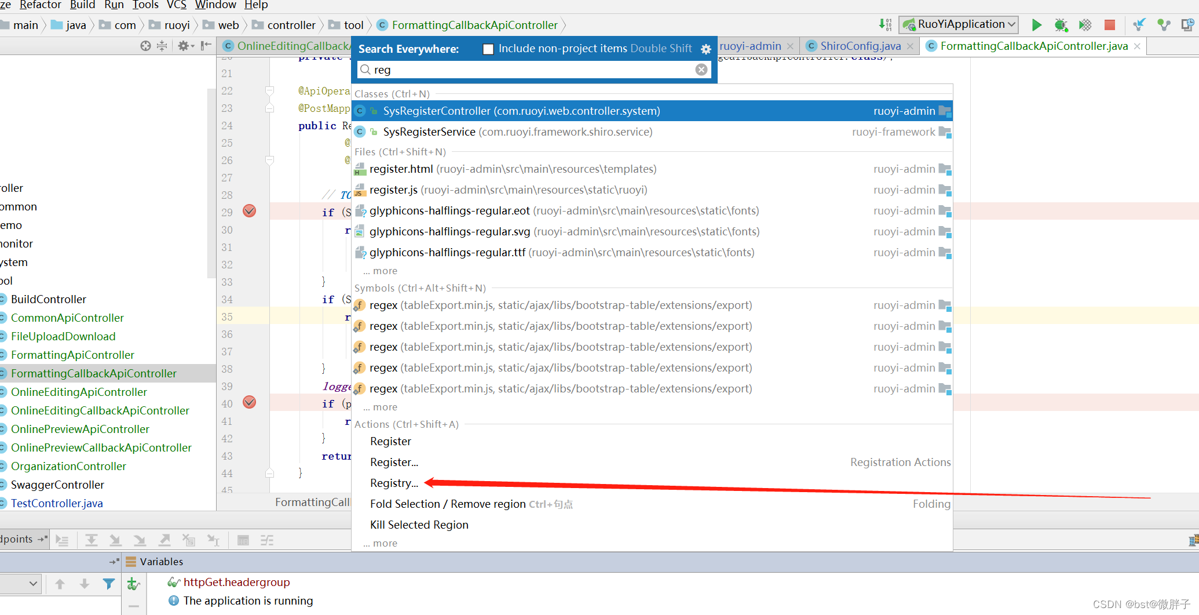
Task: Click scroll-from-source target icon in Project panel
Action: point(145,46)
